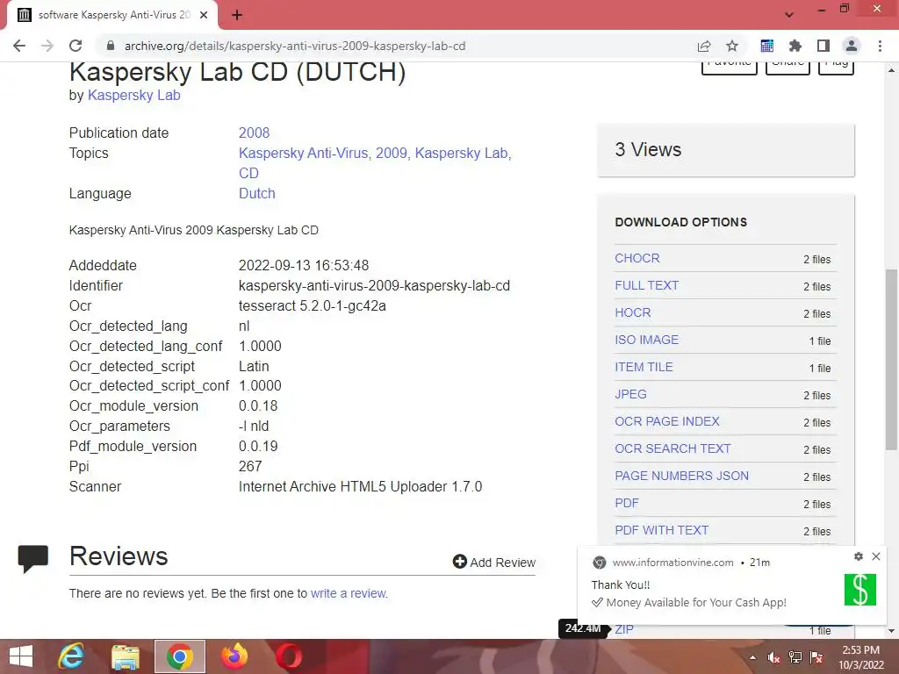Download the FULL TEXT files
The height and width of the screenshot is (674, 899).
point(647,285)
